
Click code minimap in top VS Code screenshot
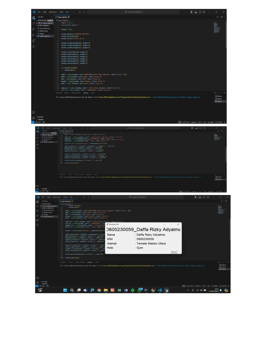pos(218,27)
